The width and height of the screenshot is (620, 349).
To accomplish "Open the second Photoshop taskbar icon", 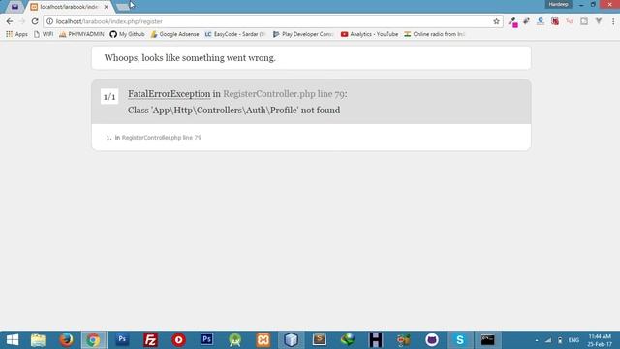I will pos(206,340).
